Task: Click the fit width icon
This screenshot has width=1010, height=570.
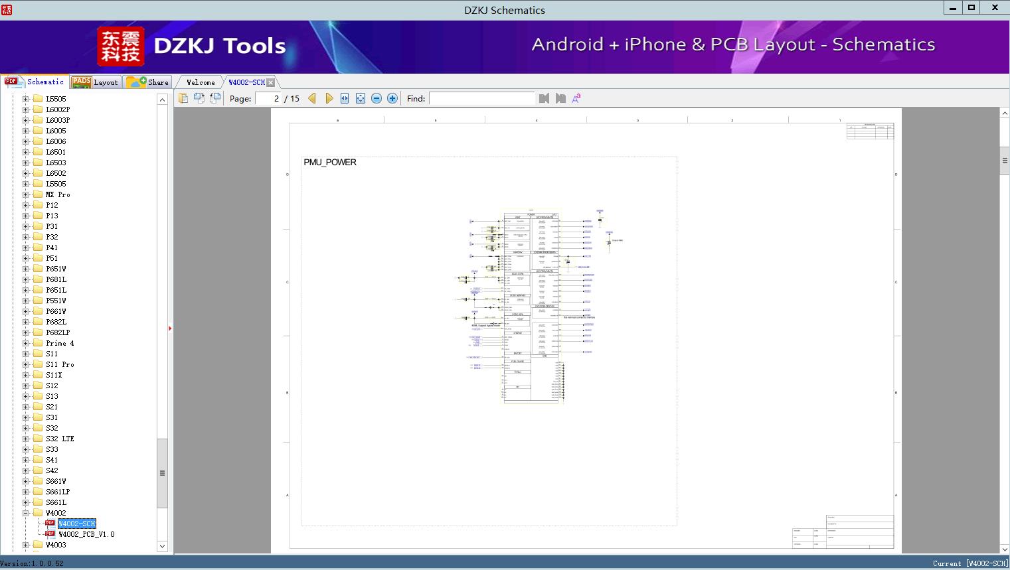Action: (x=345, y=98)
